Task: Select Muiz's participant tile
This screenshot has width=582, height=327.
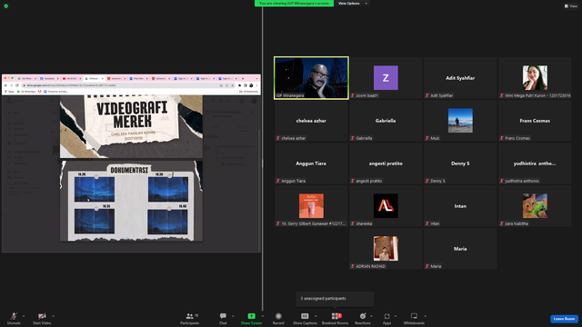Action: 460,121
